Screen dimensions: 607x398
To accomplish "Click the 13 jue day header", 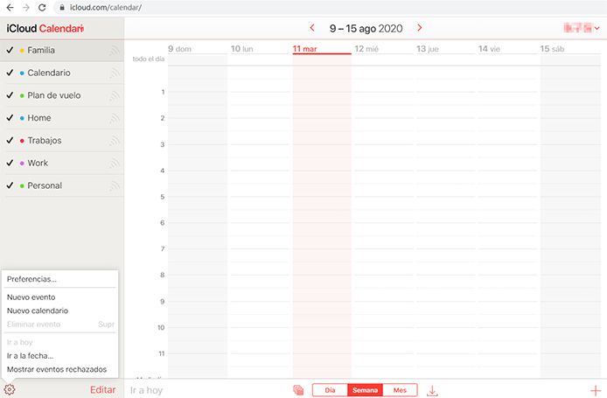I will pyautogui.click(x=428, y=49).
